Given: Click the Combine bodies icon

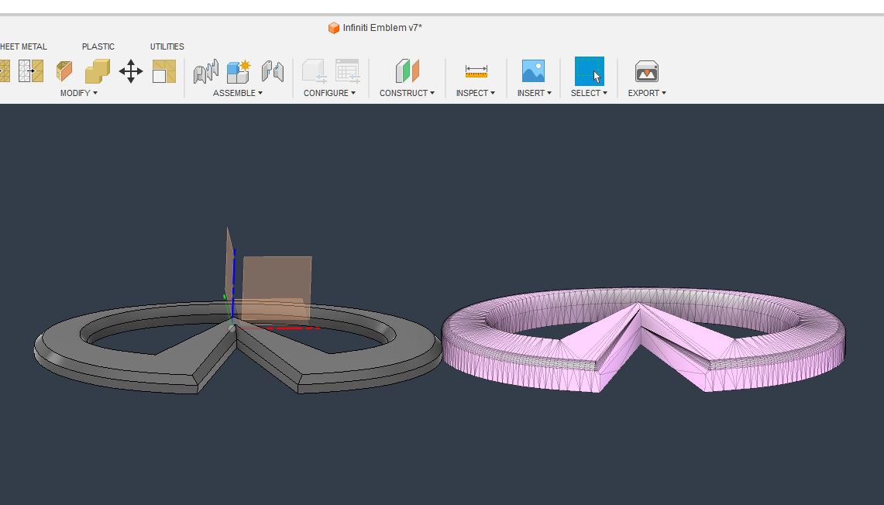Looking at the screenshot, I should tap(97, 72).
